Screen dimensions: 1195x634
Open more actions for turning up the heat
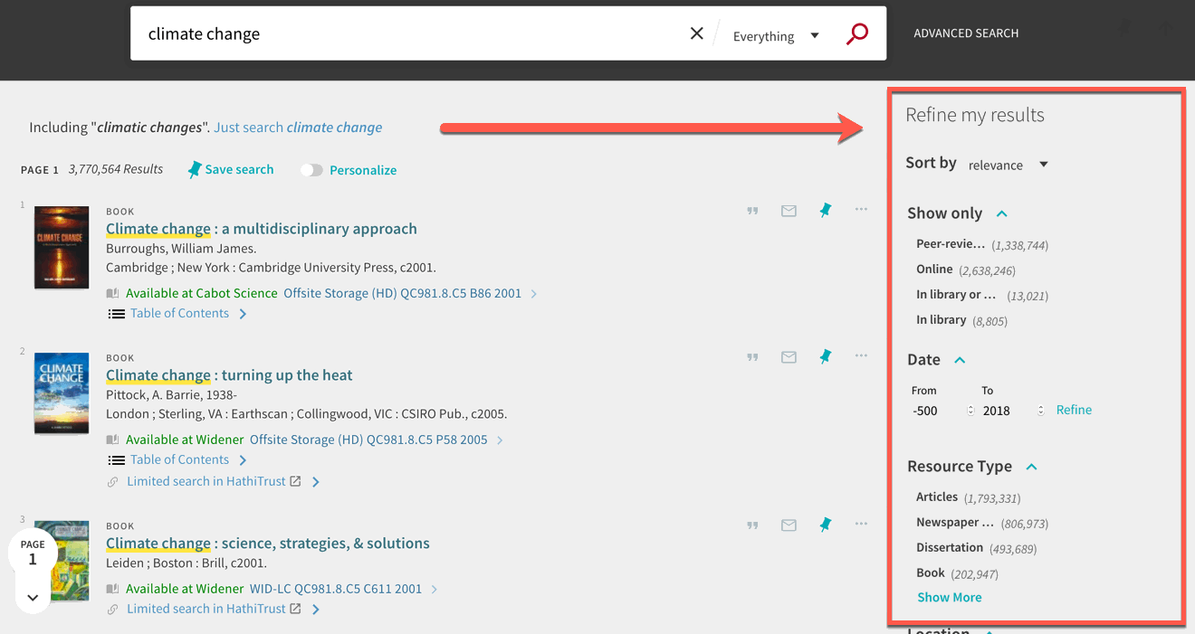click(x=861, y=356)
